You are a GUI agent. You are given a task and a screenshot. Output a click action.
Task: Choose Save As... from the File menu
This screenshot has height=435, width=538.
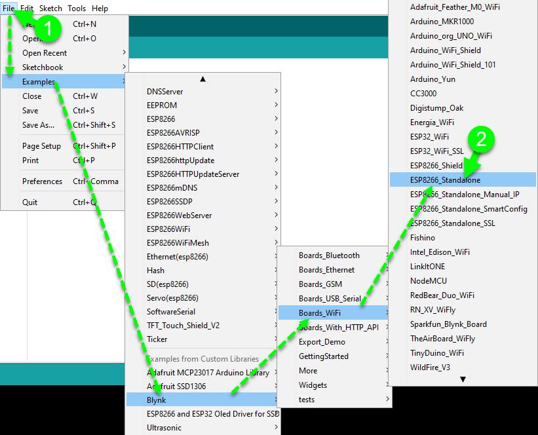coord(64,125)
